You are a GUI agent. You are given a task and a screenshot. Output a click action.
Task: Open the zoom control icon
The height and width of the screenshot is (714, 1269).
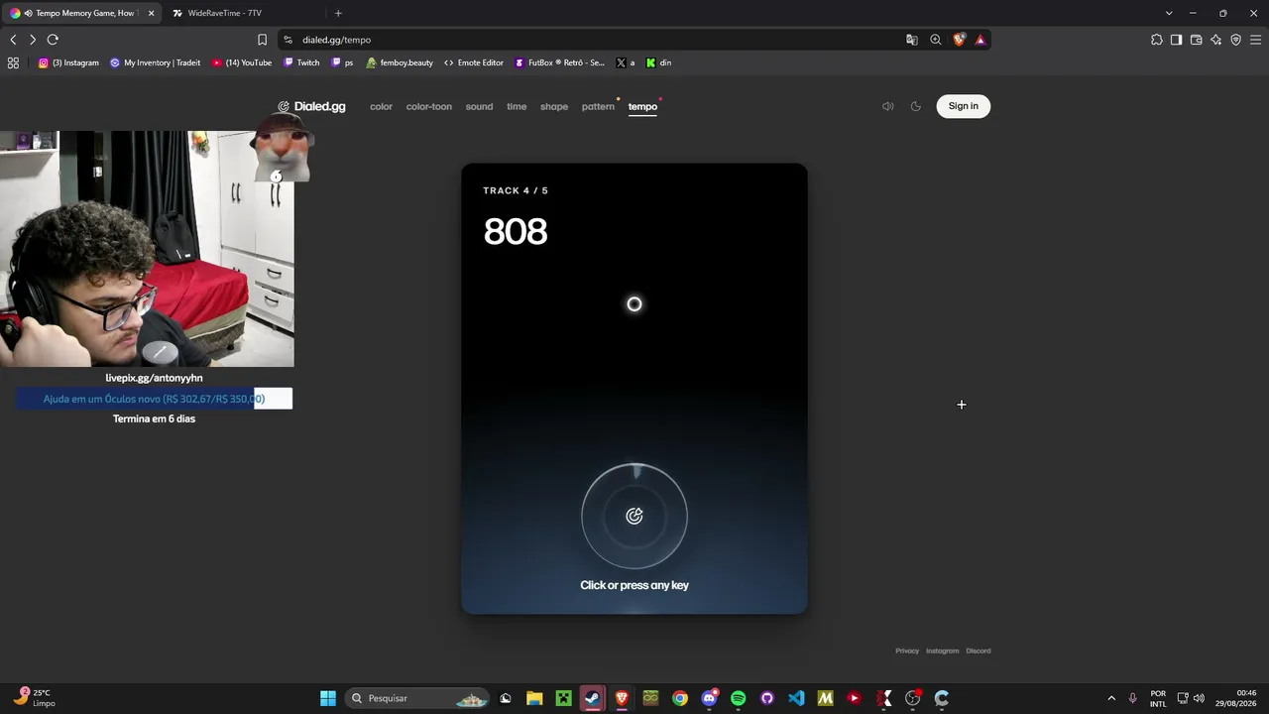(935, 40)
